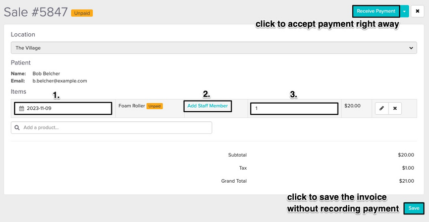Click the patient name Bob Belcher

[x=46, y=73]
